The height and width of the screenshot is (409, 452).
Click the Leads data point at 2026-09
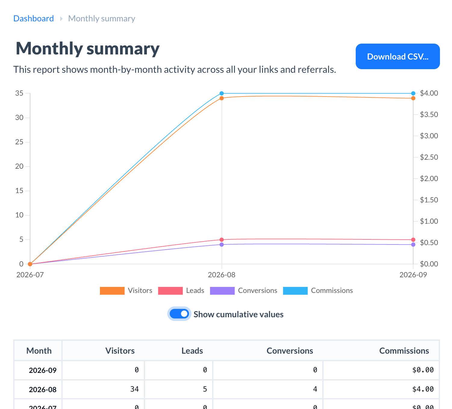tap(413, 240)
